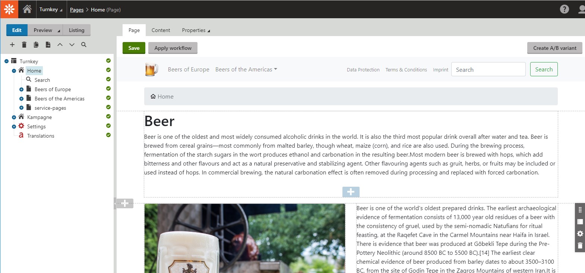The width and height of the screenshot is (585, 273).
Task: Switch to the Content tab
Action: click(x=161, y=30)
